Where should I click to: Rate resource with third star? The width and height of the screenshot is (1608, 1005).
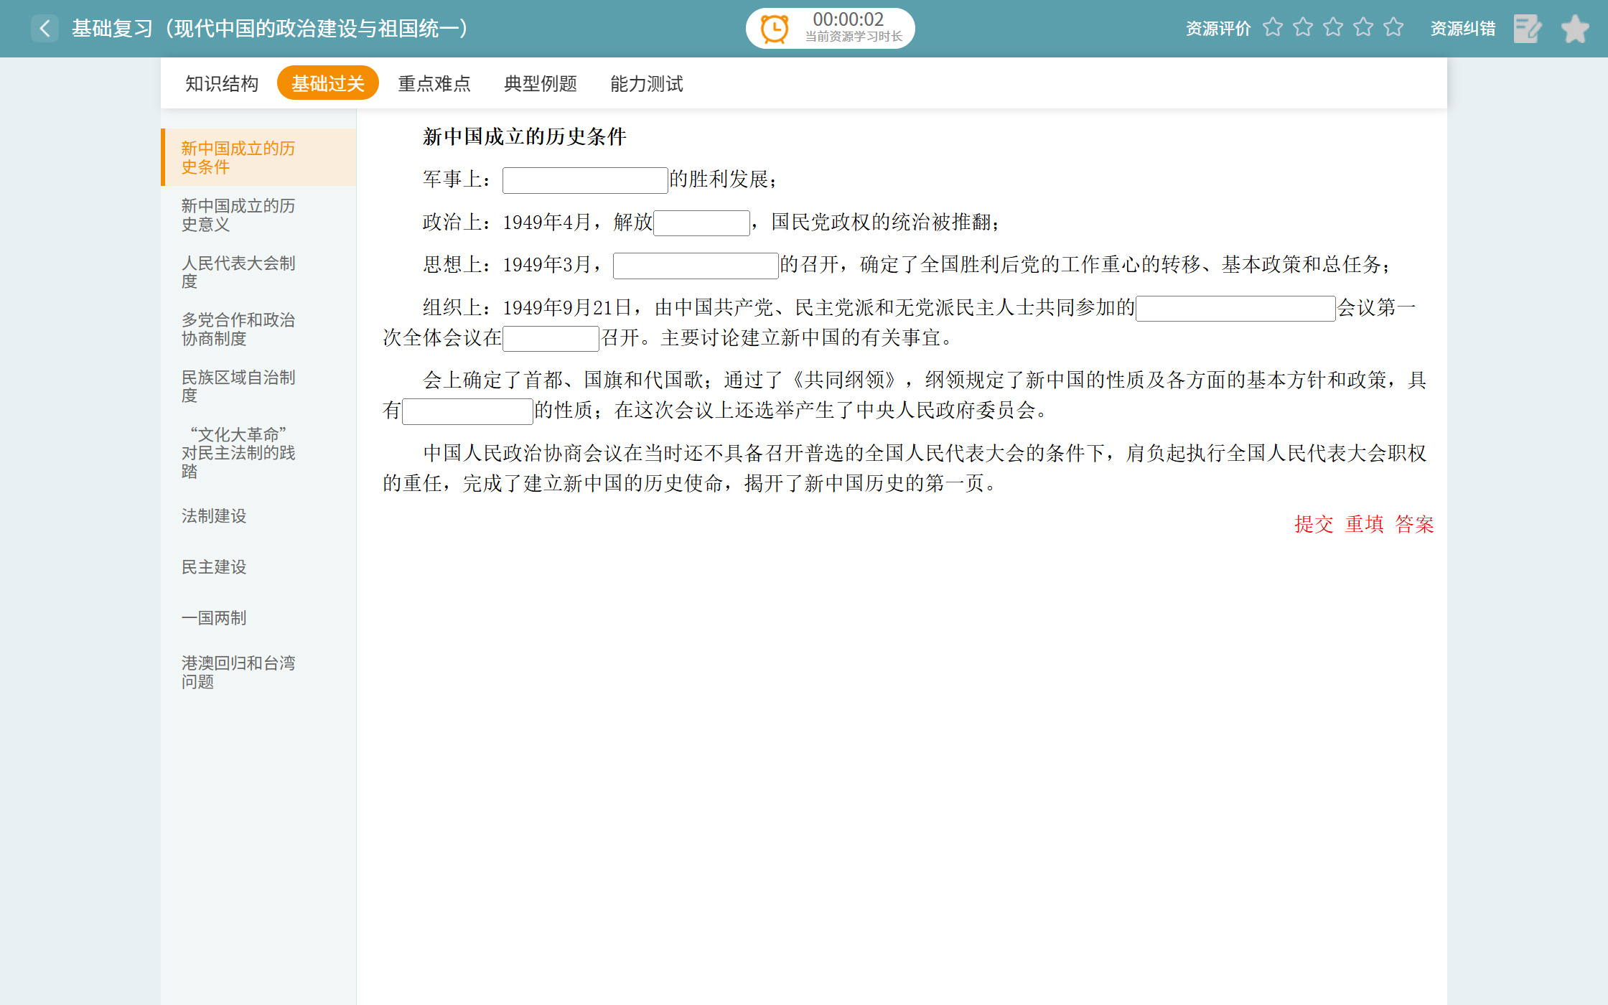pyautogui.click(x=1333, y=27)
